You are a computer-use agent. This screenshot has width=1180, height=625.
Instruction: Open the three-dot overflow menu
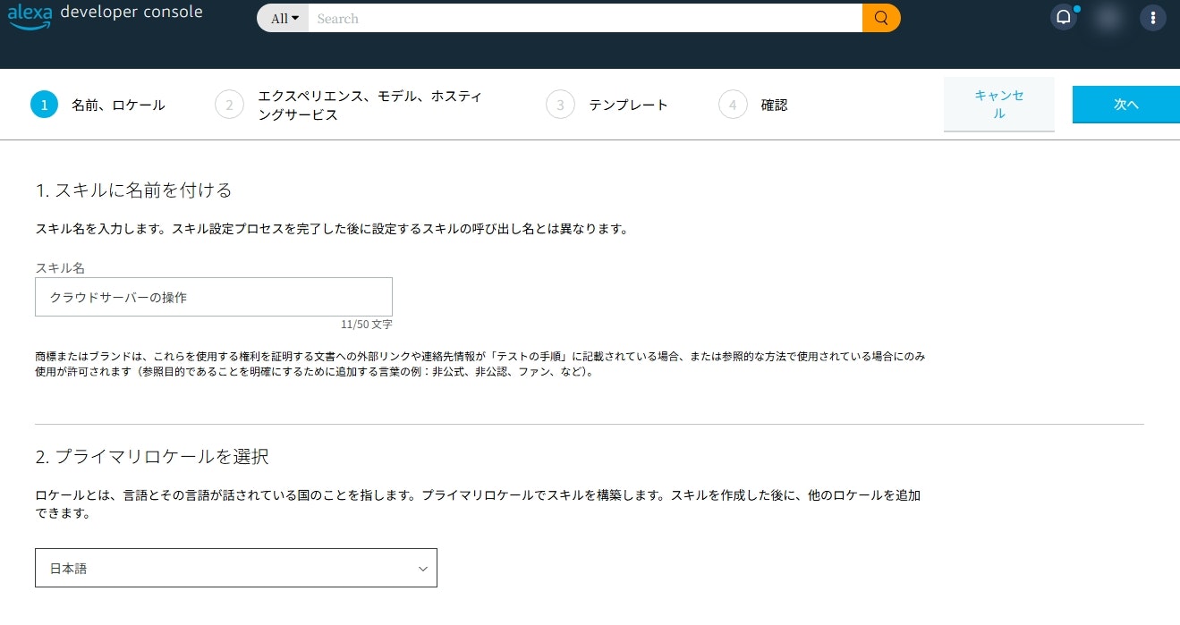1152,17
